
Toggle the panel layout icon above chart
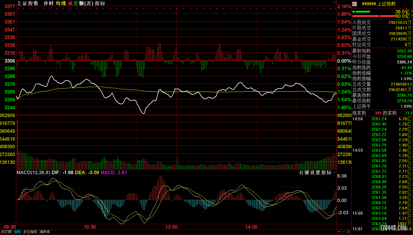coord(335,2)
